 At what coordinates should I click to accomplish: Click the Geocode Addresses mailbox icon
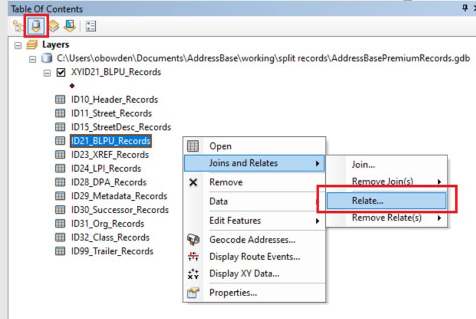(x=193, y=240)
